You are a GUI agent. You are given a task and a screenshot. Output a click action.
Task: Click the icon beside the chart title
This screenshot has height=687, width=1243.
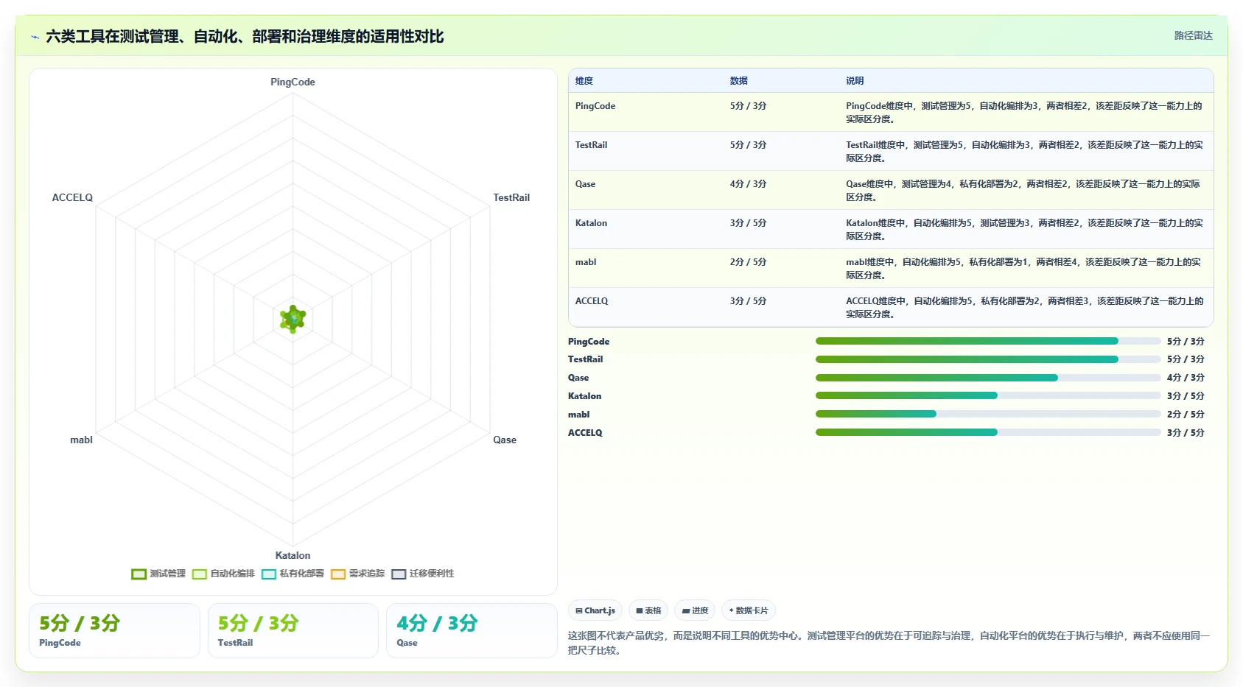click(x=35, y=37)
